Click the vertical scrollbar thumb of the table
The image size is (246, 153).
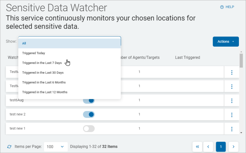point(241,60)
